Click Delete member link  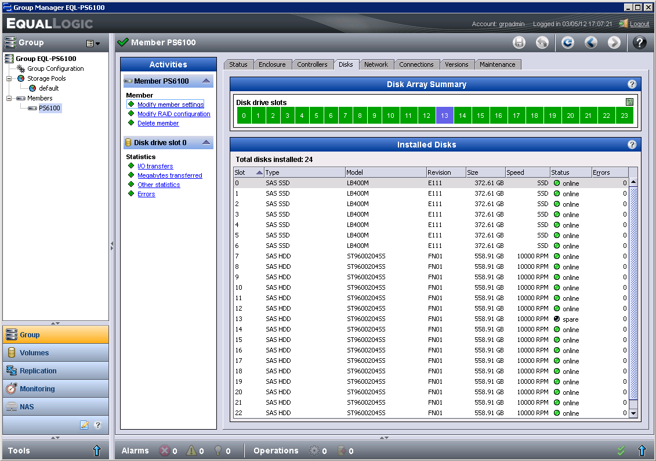pyautogui.click(x=158, y=123)
